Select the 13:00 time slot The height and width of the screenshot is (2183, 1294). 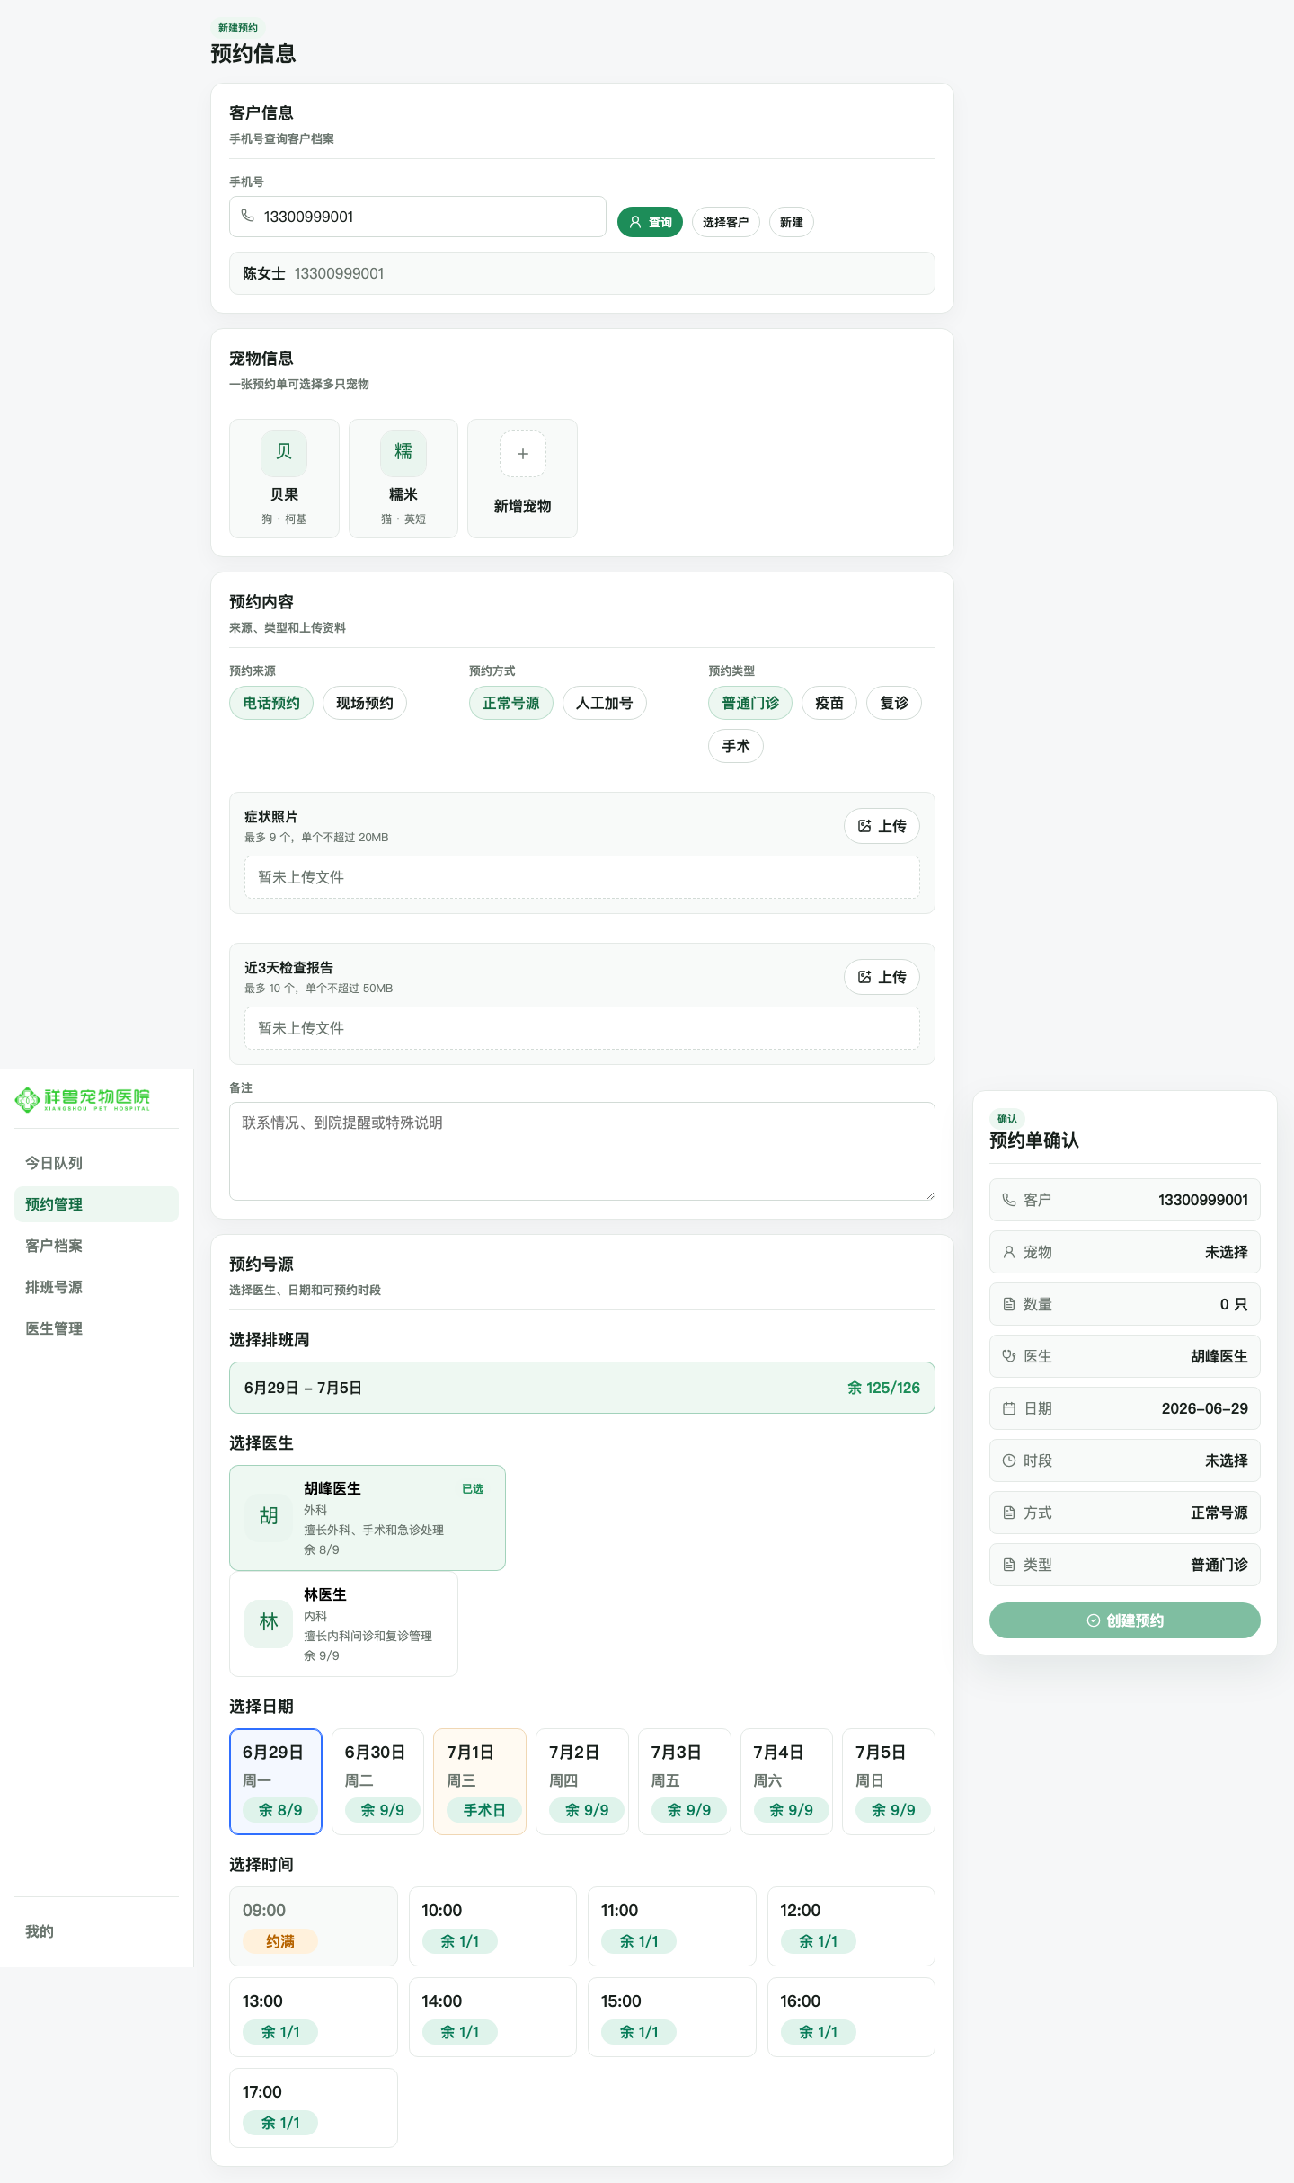[314, 2017]
